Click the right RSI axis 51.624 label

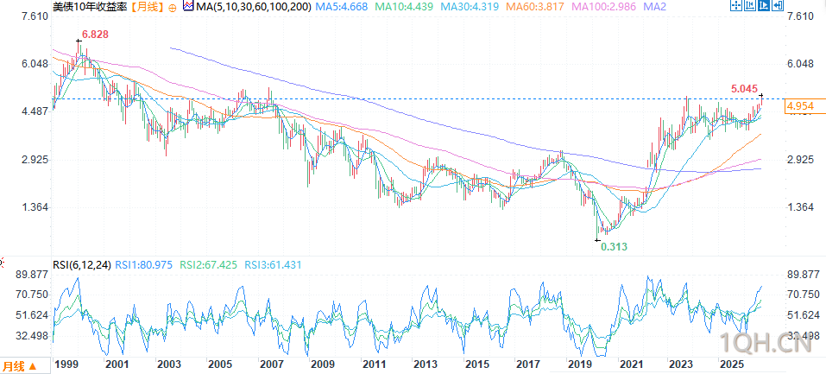click(x=803, y=315)
